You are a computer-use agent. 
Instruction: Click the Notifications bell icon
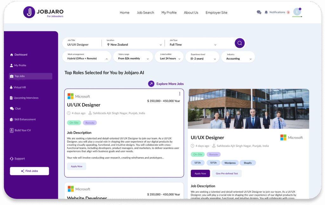pos(266,12)
